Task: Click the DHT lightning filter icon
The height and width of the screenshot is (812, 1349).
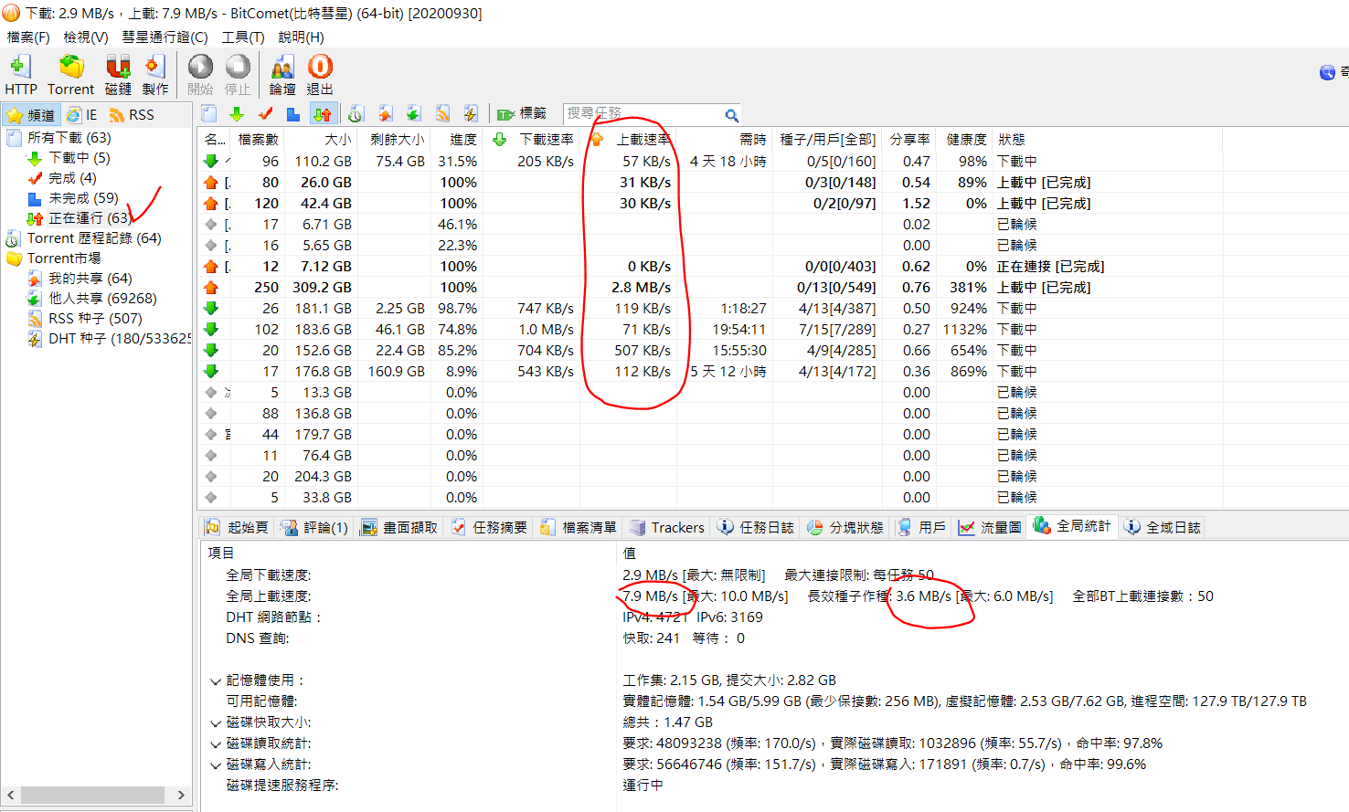Action: click(471, 114)
